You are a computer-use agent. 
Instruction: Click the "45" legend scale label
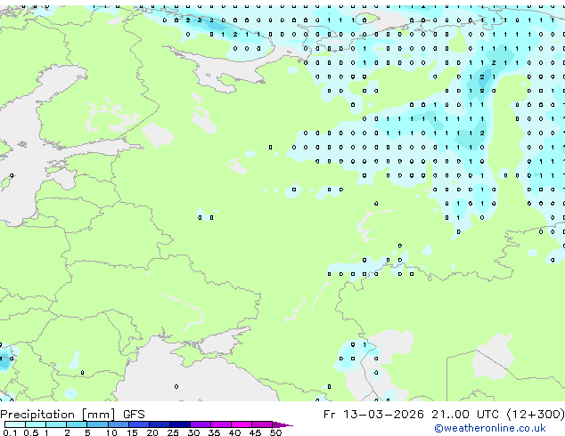pyautogui.click(x=255, y=432)
